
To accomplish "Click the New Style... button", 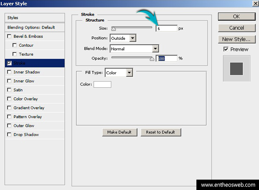I will coord(236,39).
